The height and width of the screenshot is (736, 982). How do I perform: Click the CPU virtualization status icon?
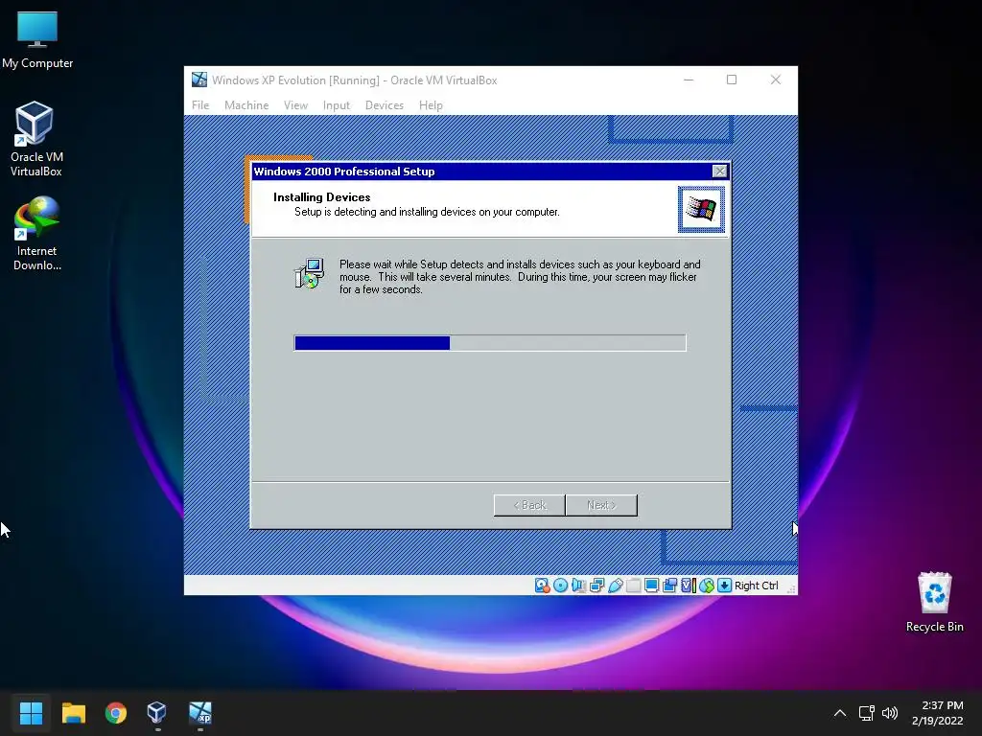689,586
